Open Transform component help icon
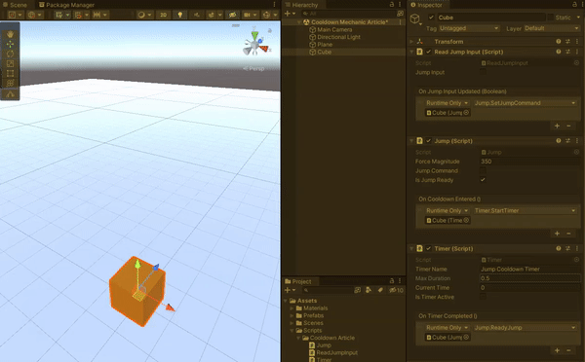585x362 pixels. coord(559,42)
